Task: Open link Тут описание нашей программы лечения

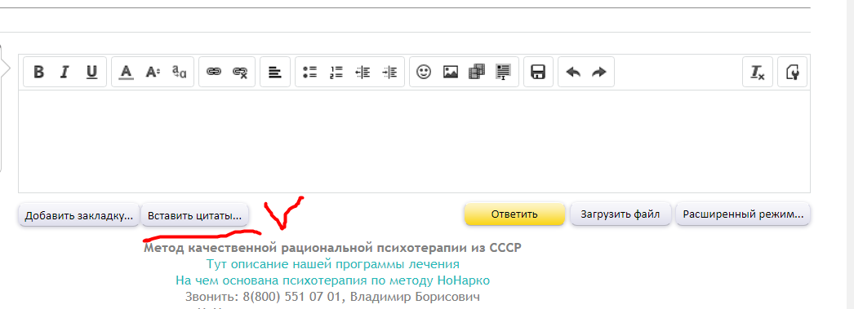Action: click(x=333, y=264)
